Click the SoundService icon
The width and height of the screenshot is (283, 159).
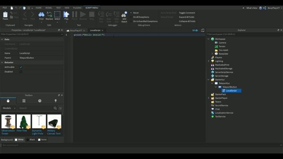click(213, 106)
